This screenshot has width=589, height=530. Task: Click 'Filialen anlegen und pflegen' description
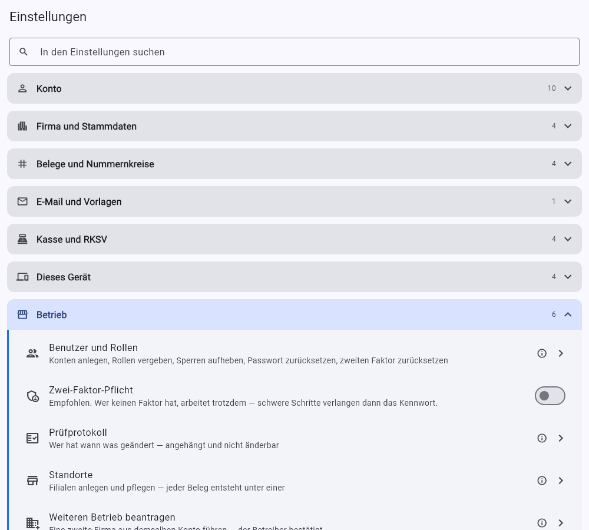[167, 488]
